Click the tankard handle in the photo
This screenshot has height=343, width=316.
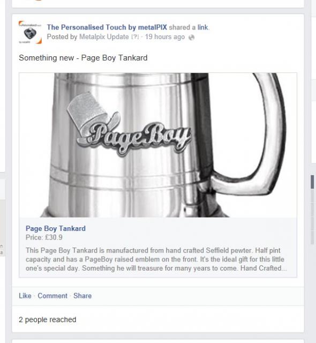(x=248, y=135)
